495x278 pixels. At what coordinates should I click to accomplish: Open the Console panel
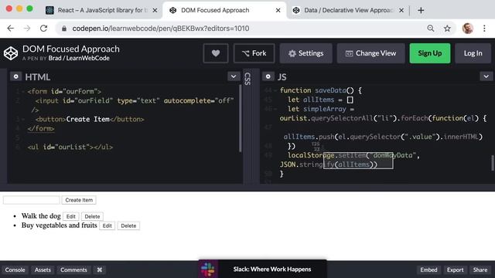[x=15, y=270]
